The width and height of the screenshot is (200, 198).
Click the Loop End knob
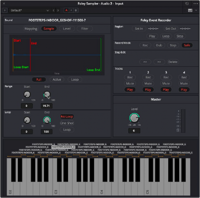tap(47, 120)
